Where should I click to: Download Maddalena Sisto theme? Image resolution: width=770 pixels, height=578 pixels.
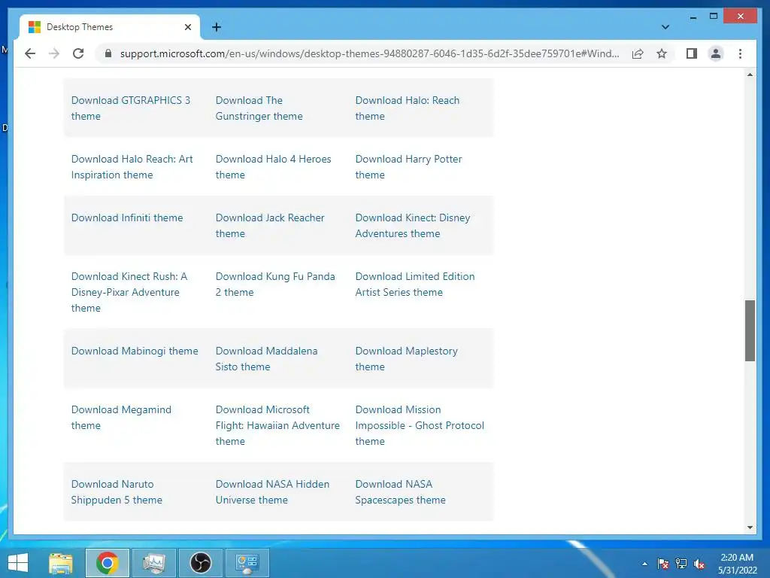coord(267,359)
